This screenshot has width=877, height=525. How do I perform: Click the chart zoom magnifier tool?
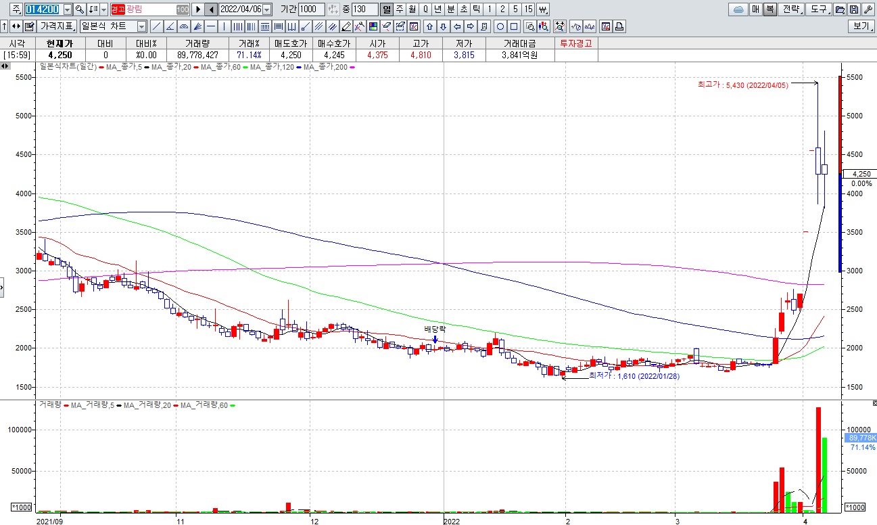point(530,26)
